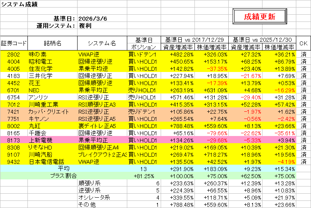311x208 pixels.
Task: Select the +81.25% plus ratio cell
Action: (144, 176)
